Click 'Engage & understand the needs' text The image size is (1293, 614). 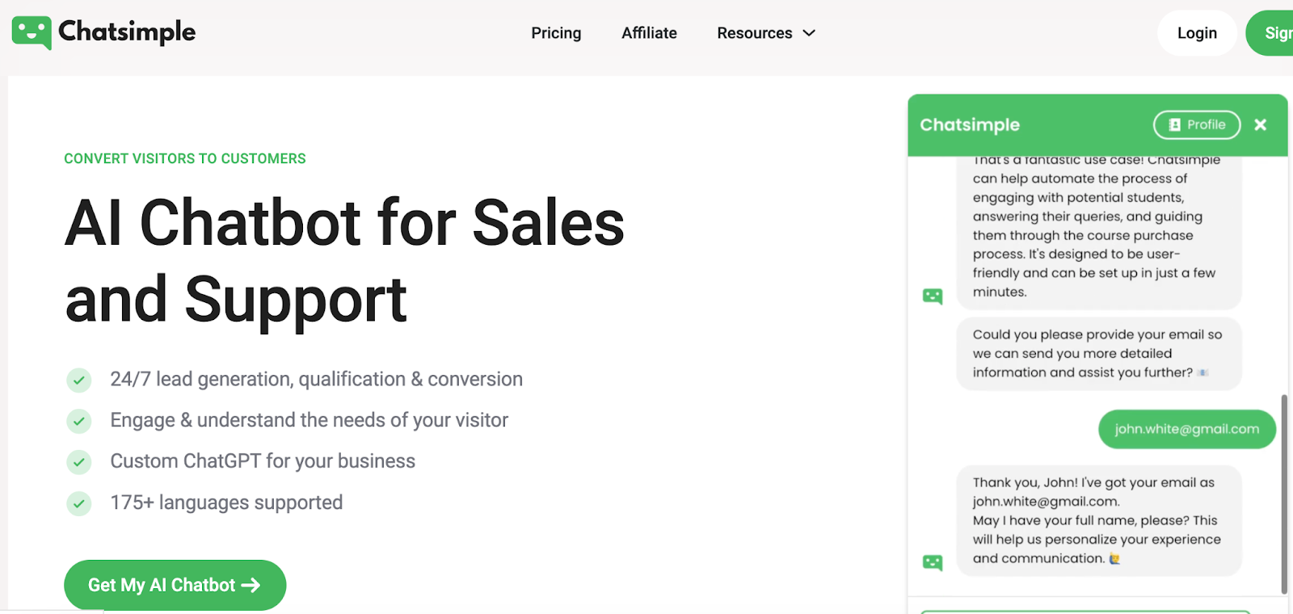click(310, 420)
